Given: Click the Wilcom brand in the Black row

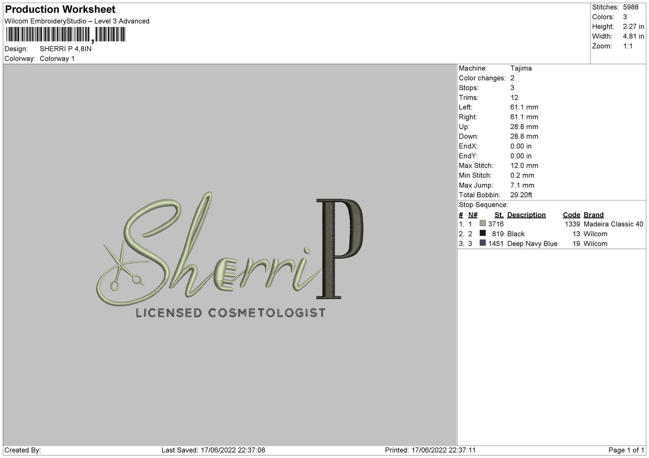Looking at the screenshot, I should (596, 234).
